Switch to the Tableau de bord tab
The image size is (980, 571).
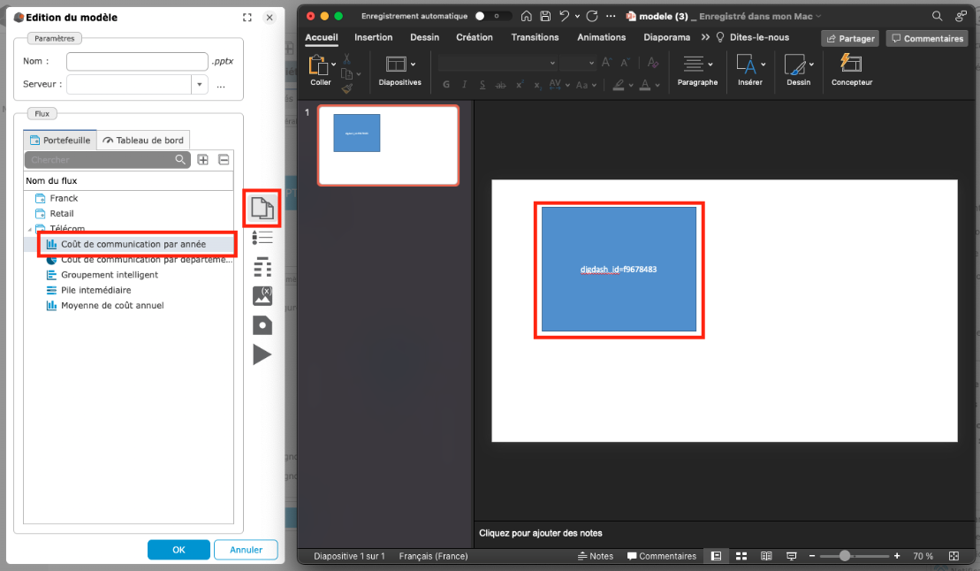[x=143, y=141]
